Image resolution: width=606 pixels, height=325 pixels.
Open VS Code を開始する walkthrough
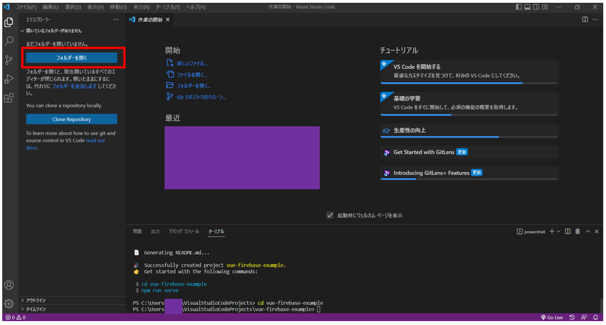(469, 72)
